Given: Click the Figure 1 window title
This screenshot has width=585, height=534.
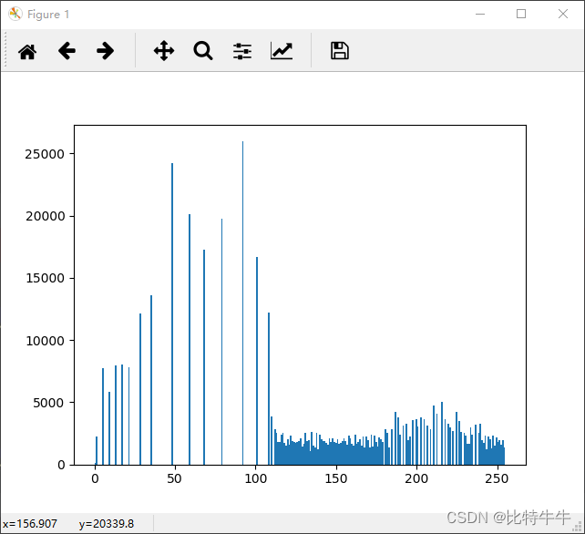Looking at the screenshot, I should pos(48,15).
